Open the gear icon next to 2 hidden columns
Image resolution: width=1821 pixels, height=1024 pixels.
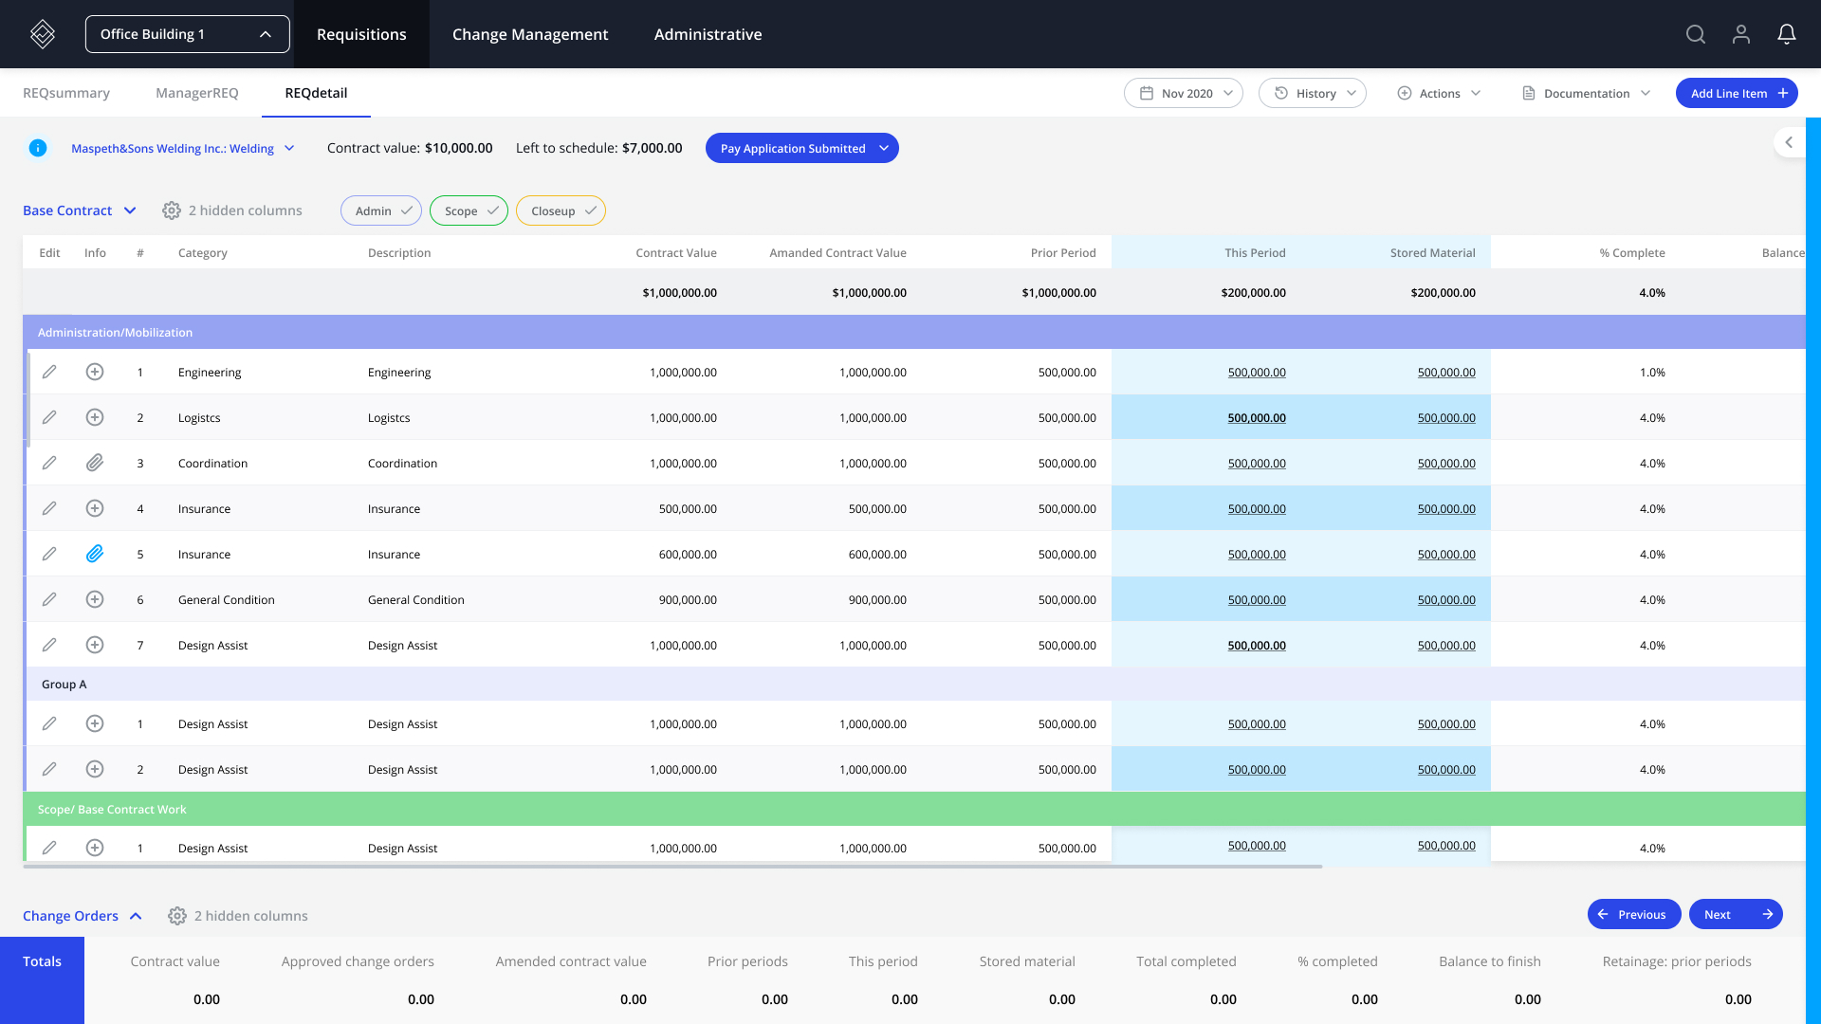pos(172,210)
